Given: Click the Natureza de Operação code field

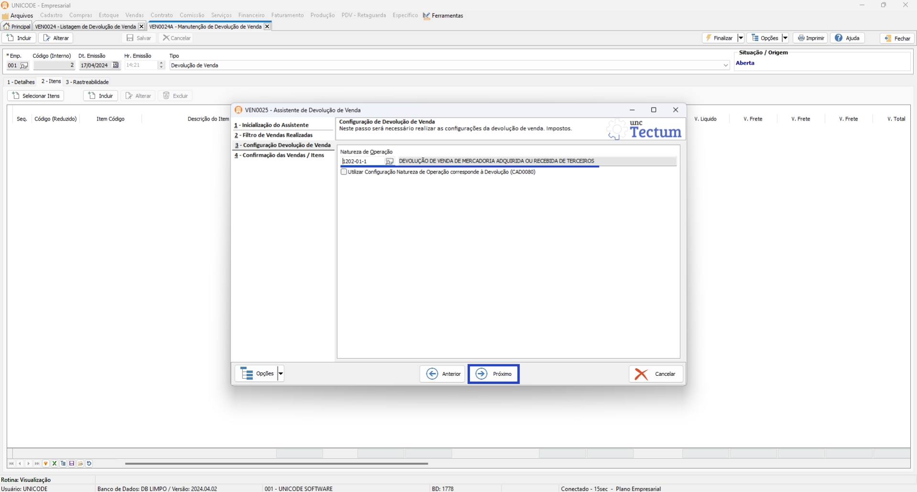Looking at the screenshot, I should coord(363,162).
